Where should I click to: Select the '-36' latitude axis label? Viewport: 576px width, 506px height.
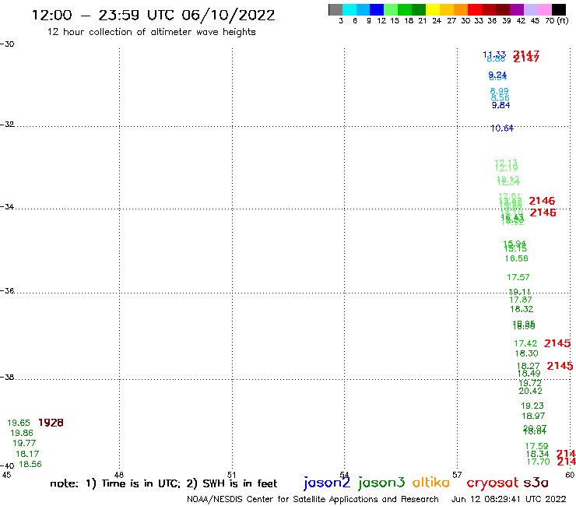pyautogui.click(x=7, y=290)
